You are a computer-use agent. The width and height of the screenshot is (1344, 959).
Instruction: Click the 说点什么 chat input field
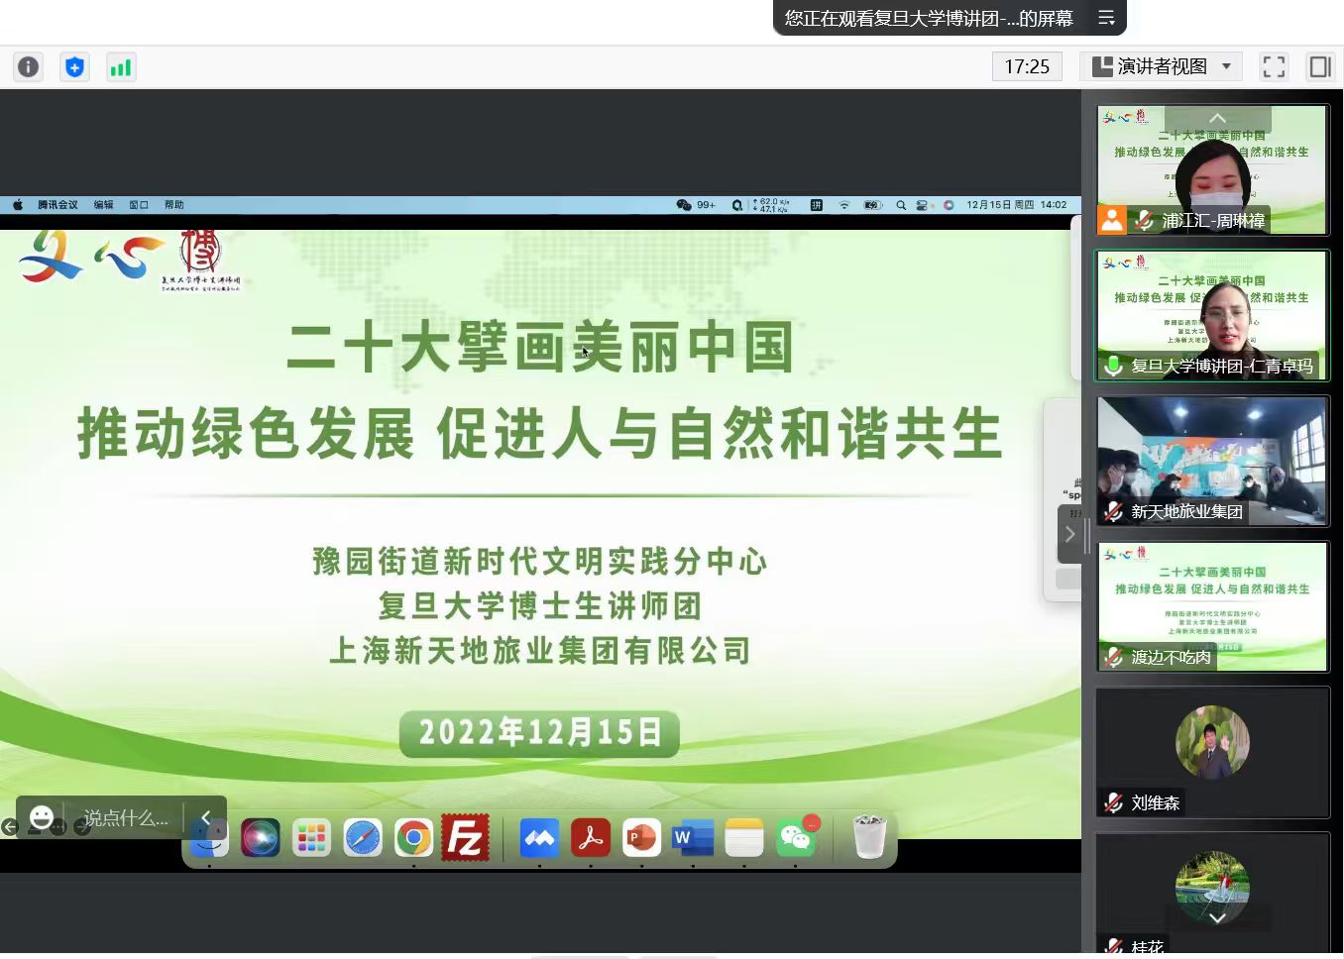click(125, 817)
